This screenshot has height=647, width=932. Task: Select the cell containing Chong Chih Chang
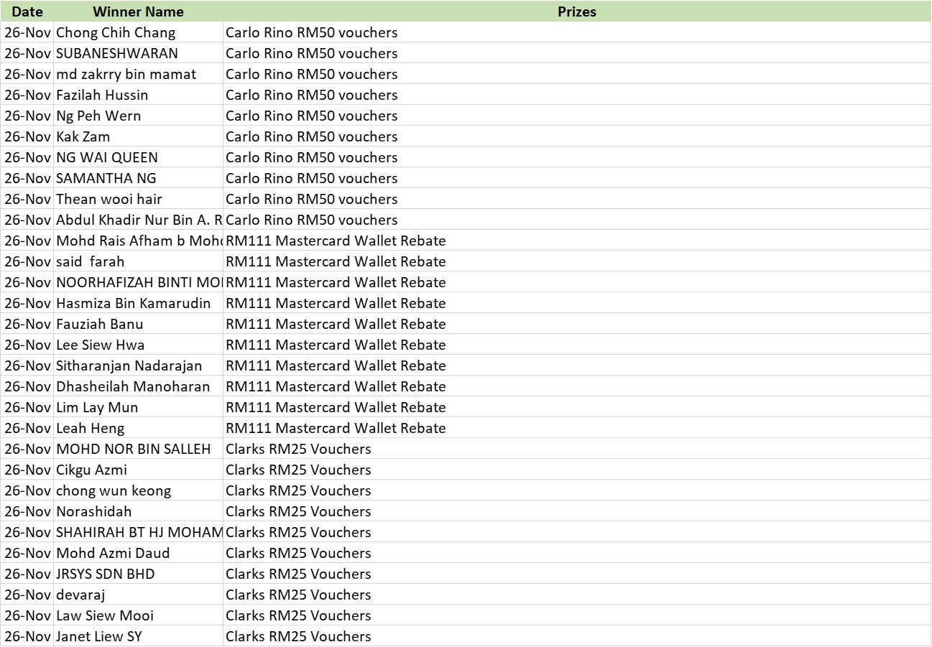(116, 33)
